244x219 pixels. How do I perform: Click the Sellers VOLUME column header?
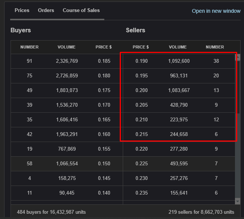[178, 47]
